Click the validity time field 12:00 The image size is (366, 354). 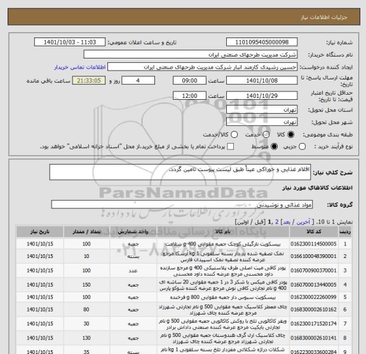[x=189, y=96]
